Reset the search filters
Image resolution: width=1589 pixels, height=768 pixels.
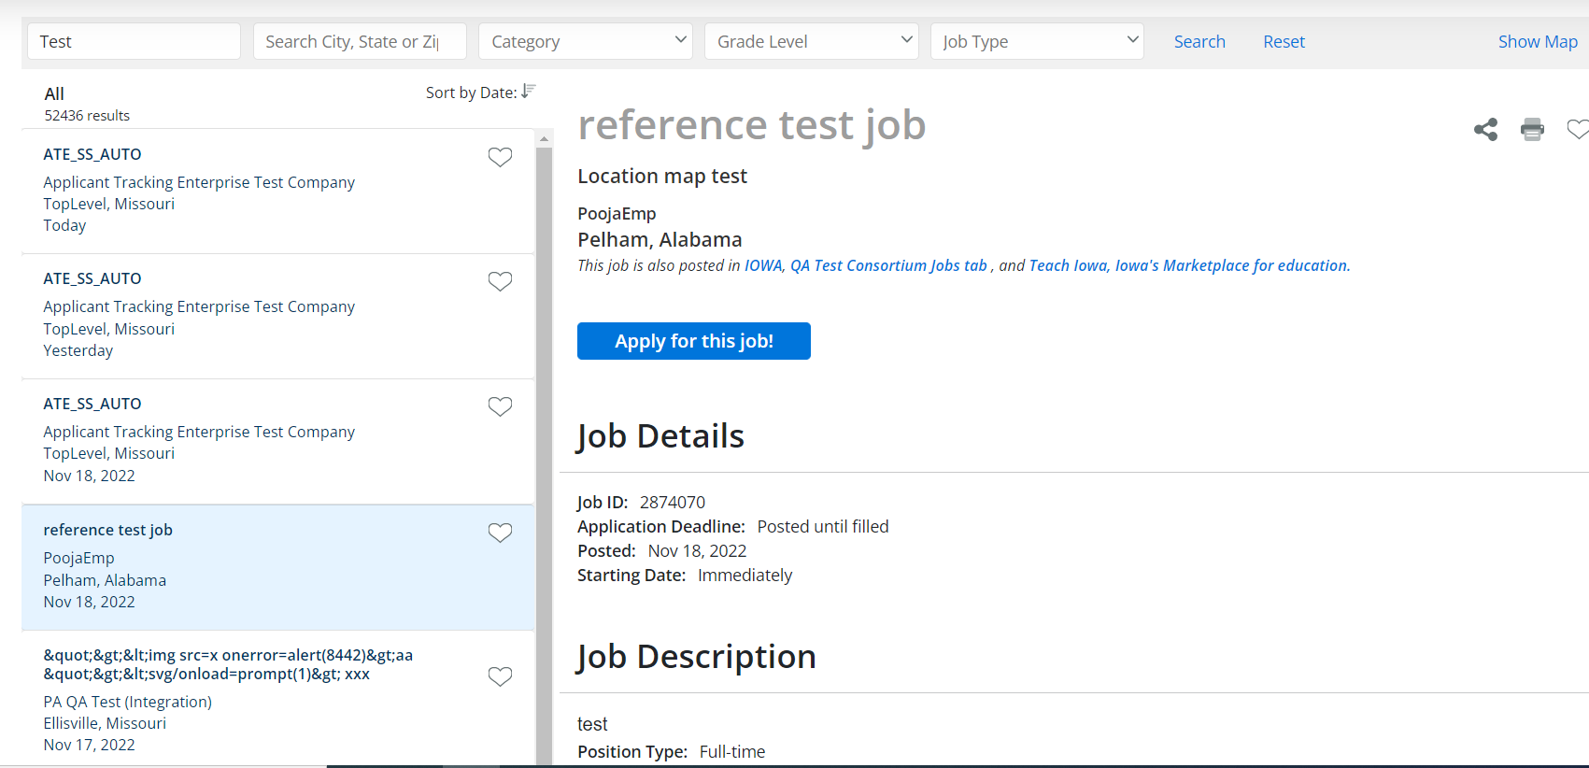click(x=1284, y=42)
